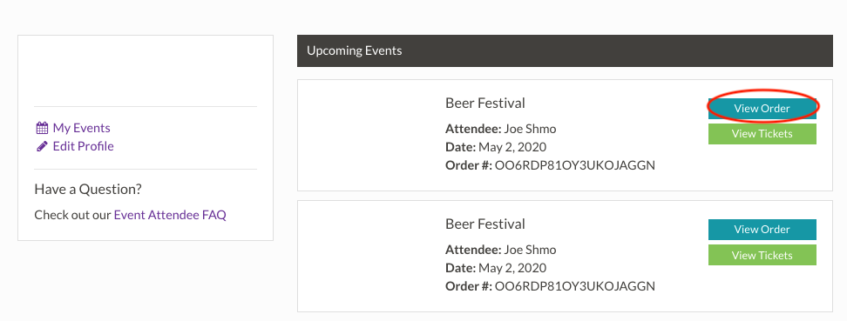The image size is (847, 321).
Task: View tickets for the second Beer Festival
Action: (x=762, y=255)
